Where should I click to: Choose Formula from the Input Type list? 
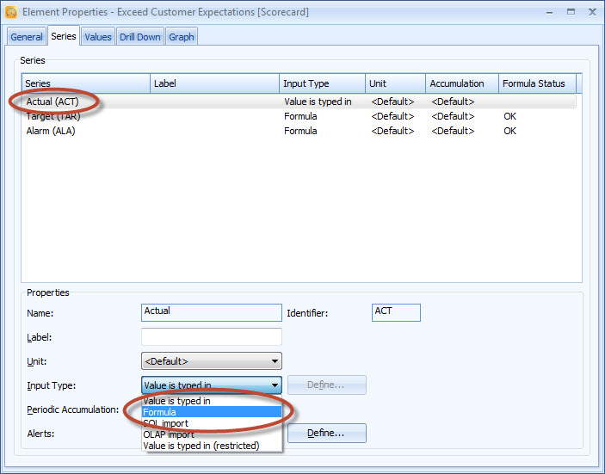pyautogui.click(x=212, y=412)
